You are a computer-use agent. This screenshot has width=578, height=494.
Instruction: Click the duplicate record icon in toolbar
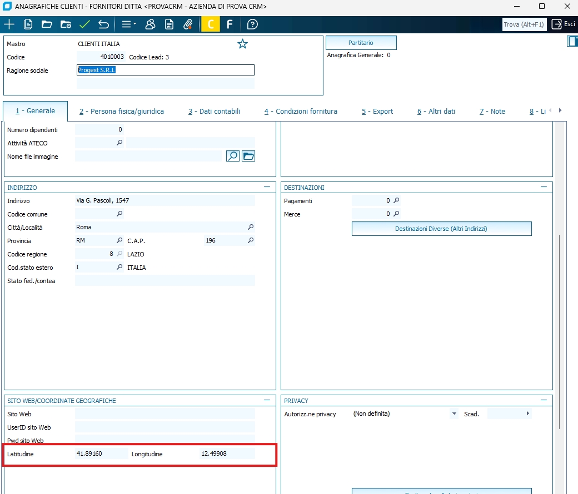coord(28,24)
